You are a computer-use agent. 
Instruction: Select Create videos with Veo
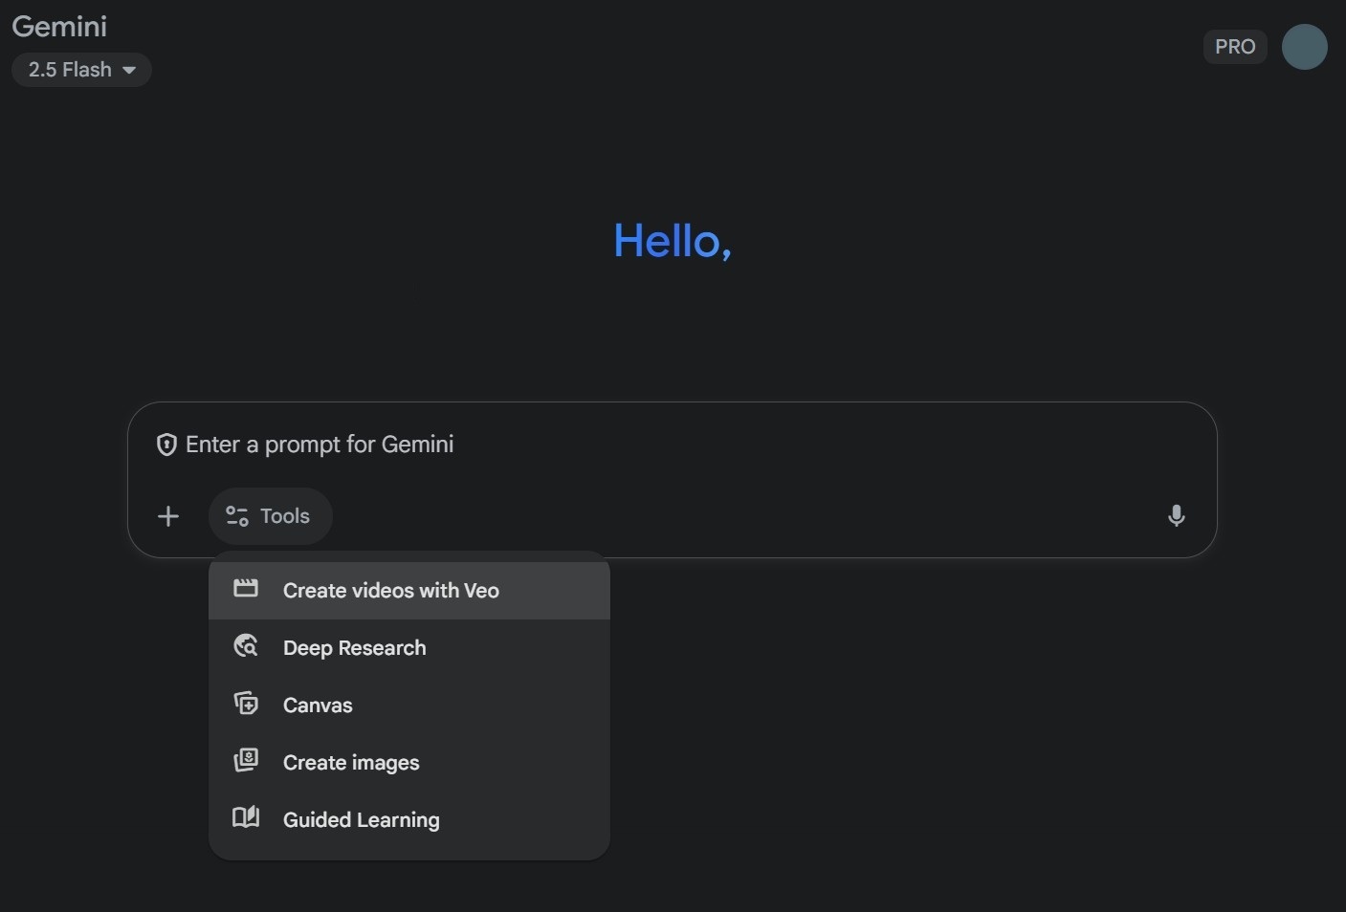(390, 591)
